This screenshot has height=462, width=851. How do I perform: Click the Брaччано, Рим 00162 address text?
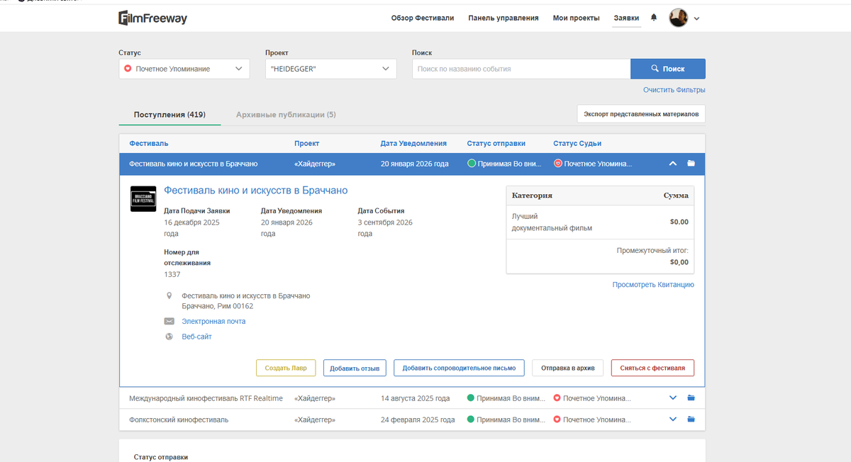217,306
